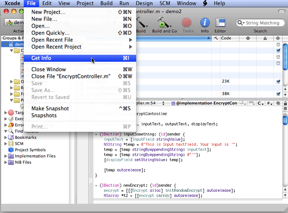Expand the Implementation Files triangle
The image size is (288, 213).
click(x=5, y=156)
